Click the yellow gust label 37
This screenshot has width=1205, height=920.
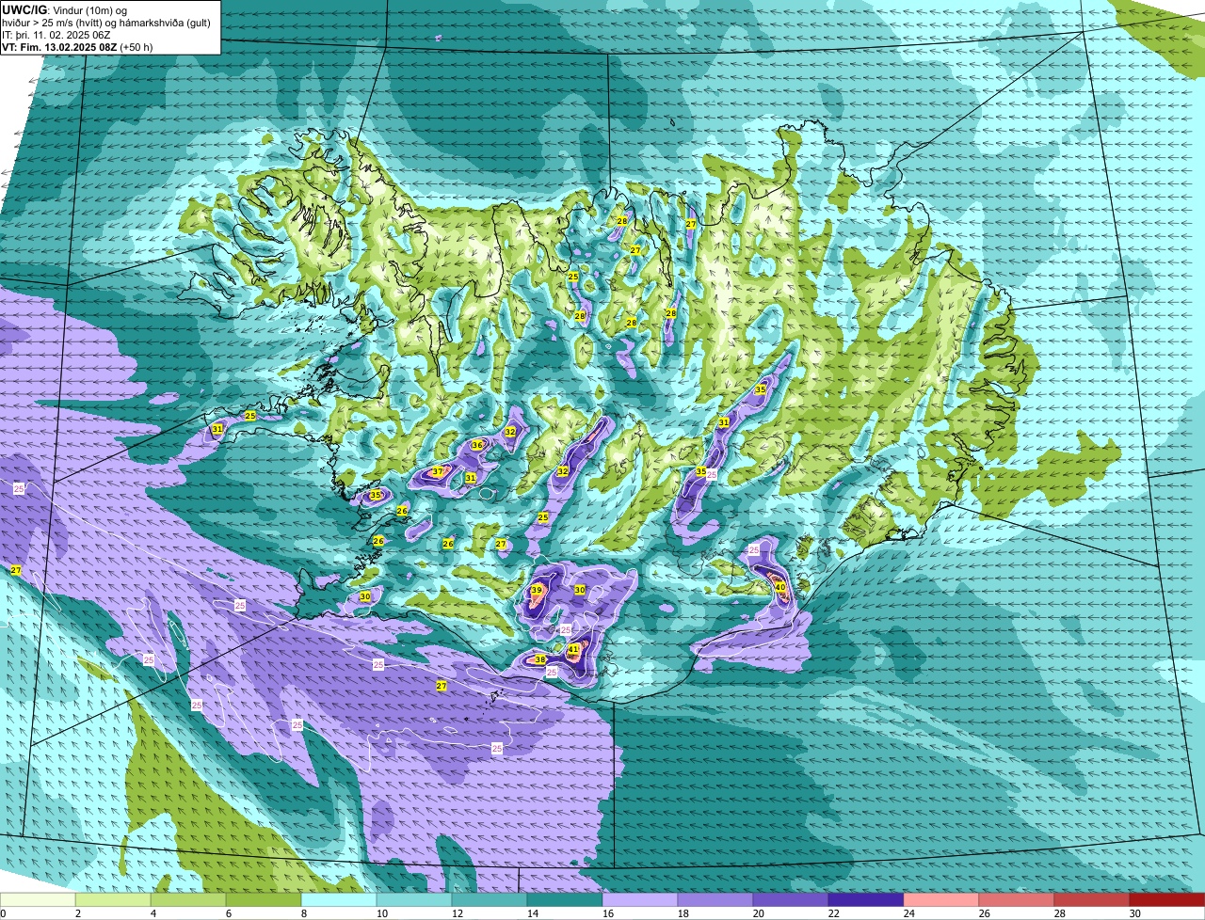click(x=438, y=472)
